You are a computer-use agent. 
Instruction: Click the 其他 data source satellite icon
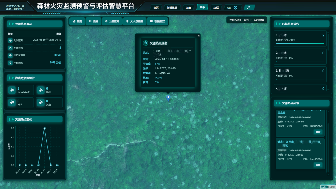[41, 103]
